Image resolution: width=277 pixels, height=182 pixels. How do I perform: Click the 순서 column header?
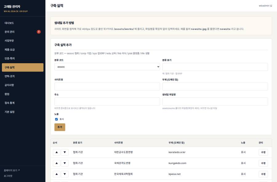(55, 143)
